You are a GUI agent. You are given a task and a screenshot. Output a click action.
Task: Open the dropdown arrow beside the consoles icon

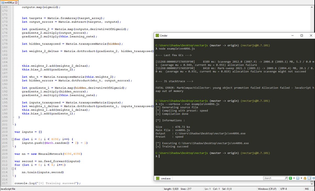301,178
